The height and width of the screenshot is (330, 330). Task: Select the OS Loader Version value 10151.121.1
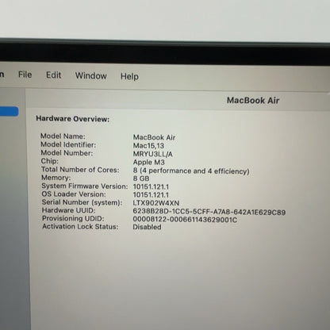pyautogui.click(x=151, y=195)
